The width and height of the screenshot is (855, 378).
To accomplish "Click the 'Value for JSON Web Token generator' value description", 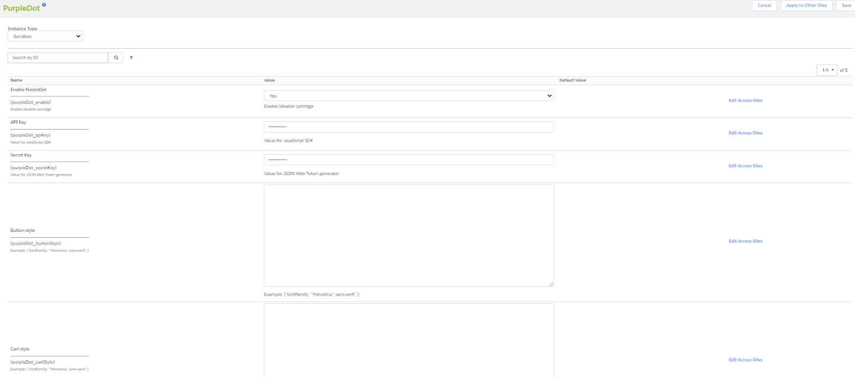I will pos(302,173).
